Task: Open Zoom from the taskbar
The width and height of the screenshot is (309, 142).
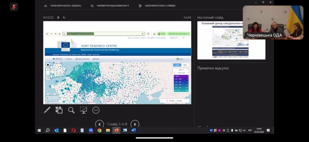Action: click(x=91, y=130)
